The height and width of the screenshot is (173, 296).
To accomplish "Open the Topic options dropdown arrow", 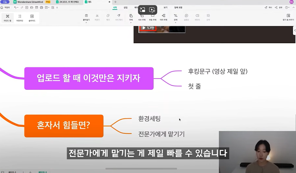I will tap(131, 23).
